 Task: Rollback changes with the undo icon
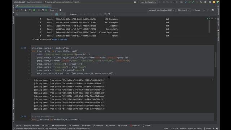pos(201,2)
